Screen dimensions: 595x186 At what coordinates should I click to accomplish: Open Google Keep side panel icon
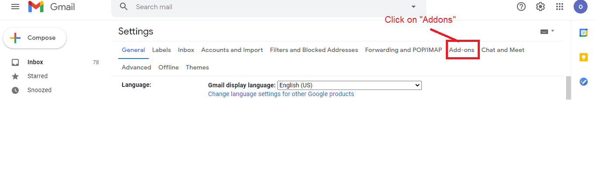584,57
